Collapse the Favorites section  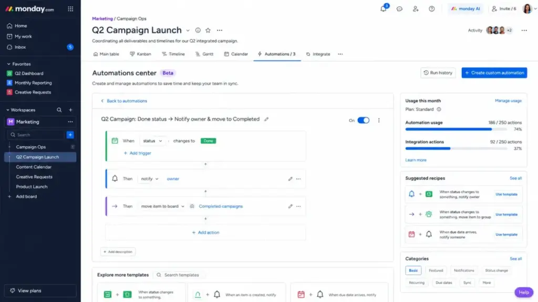pyautogui.click(x=8, y=64)
